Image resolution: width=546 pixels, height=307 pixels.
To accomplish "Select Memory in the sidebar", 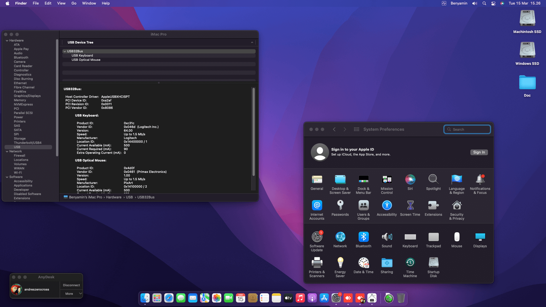I will (20, 100).
